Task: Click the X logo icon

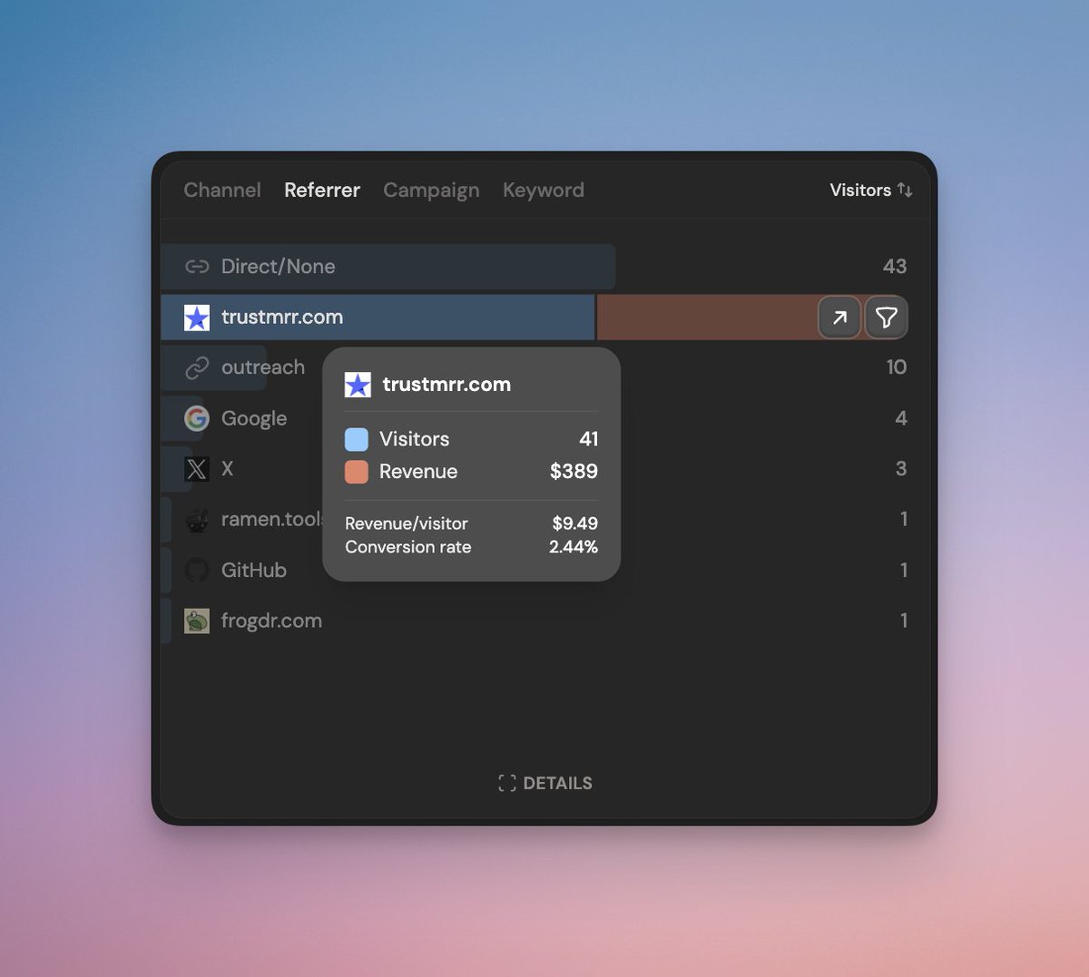Action: (197, 469)
